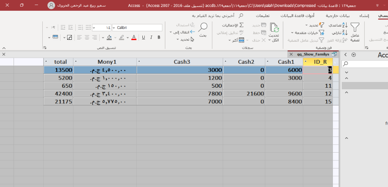The image size is (388, 187).
Task: Click the total cell 42400
Action: tap(59, 93)
